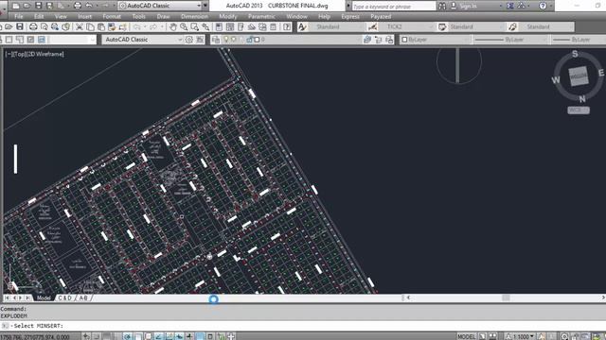Open the File menu
Image resolution: width=606 pixels, height=340 pixels.
click(x=19, y=17)
